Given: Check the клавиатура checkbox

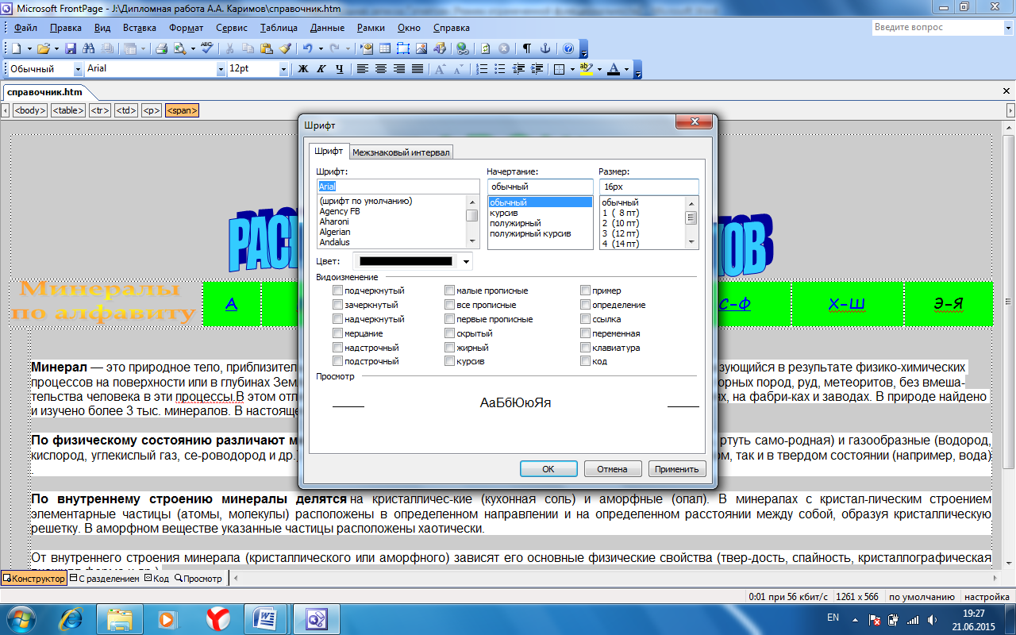Looking at the screenshot, I should (x=586, y=348).
